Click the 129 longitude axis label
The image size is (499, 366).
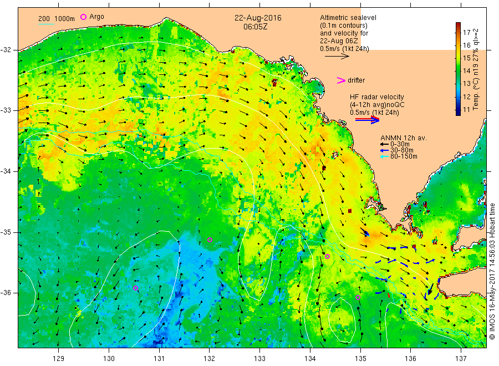pos(59,359)
